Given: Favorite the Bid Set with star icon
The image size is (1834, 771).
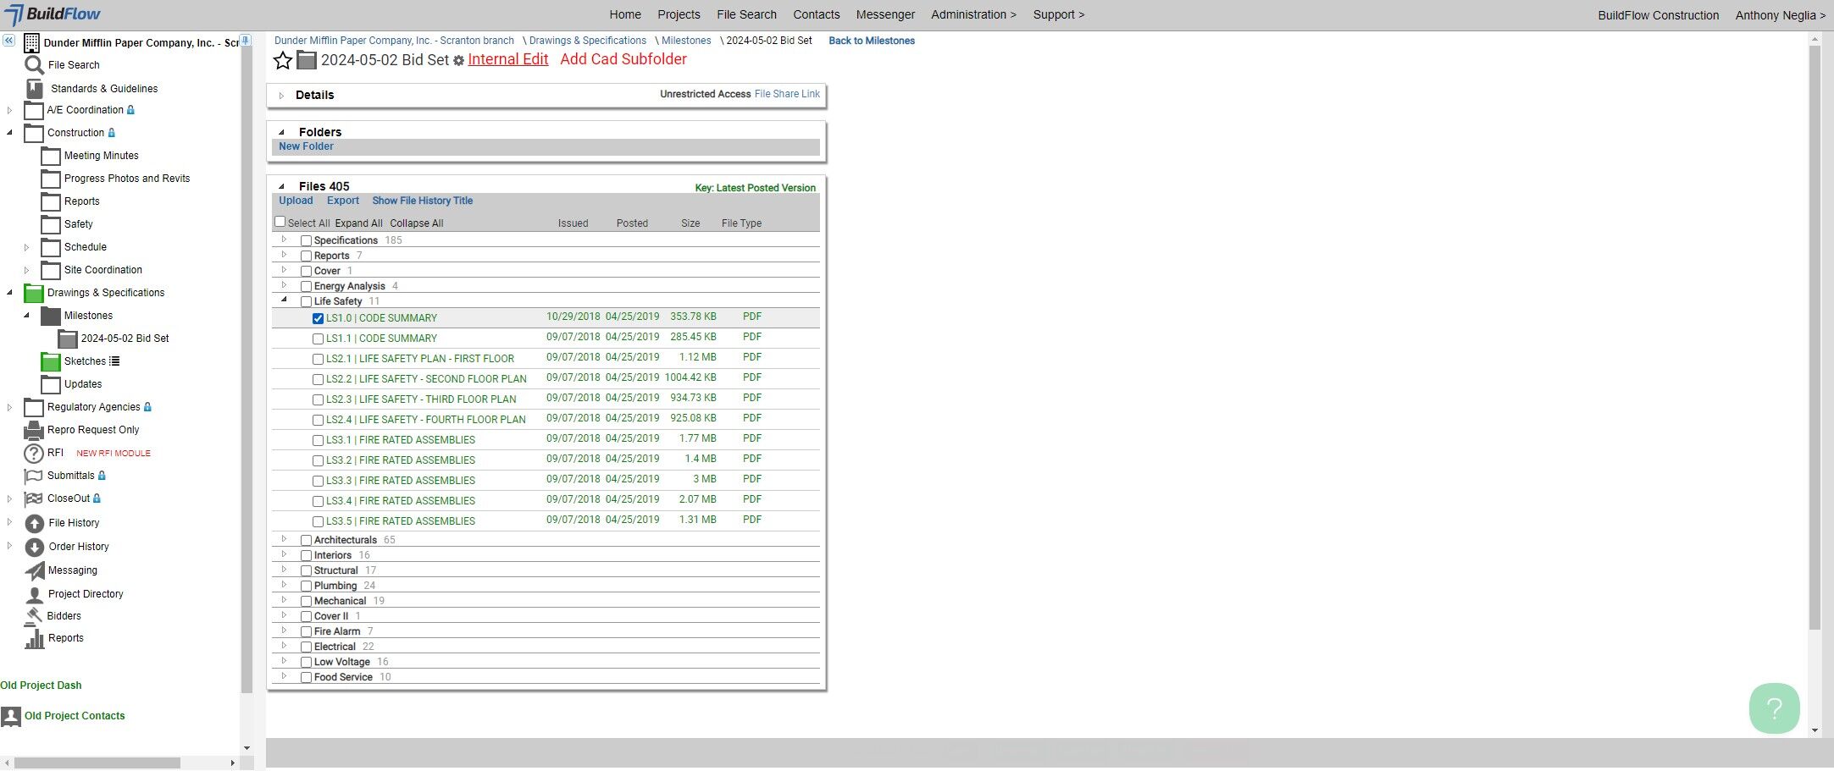Looking at the screenshot, I should [283, 60].
